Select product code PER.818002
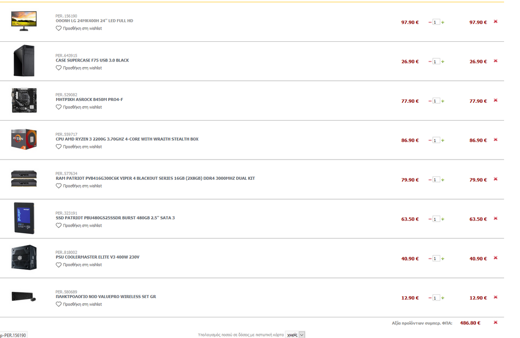This screenshot has height=338, width=520. click(x=66, y=253)
